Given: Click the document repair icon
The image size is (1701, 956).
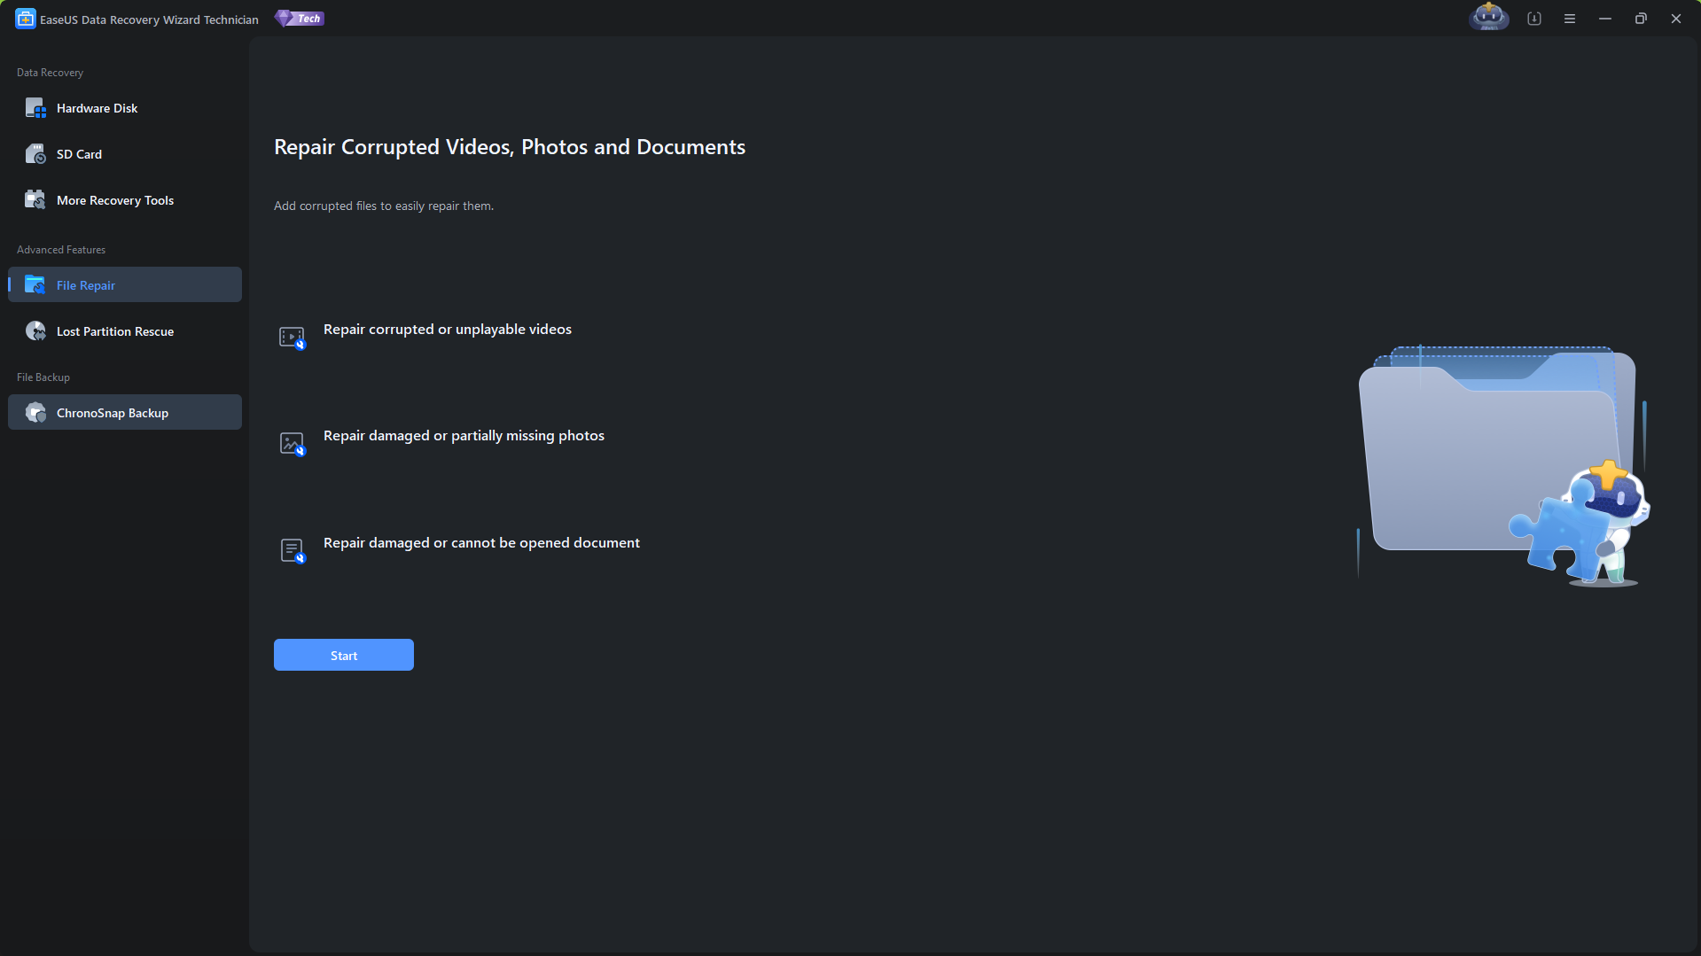Looking at the screenshot, I should pos(292,550).
